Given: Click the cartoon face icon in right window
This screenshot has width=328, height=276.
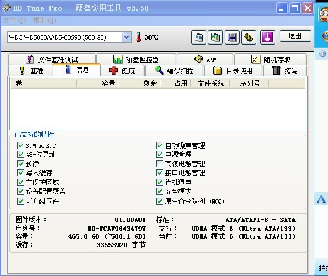Looking at the screenshot, I should click(323, 15).
